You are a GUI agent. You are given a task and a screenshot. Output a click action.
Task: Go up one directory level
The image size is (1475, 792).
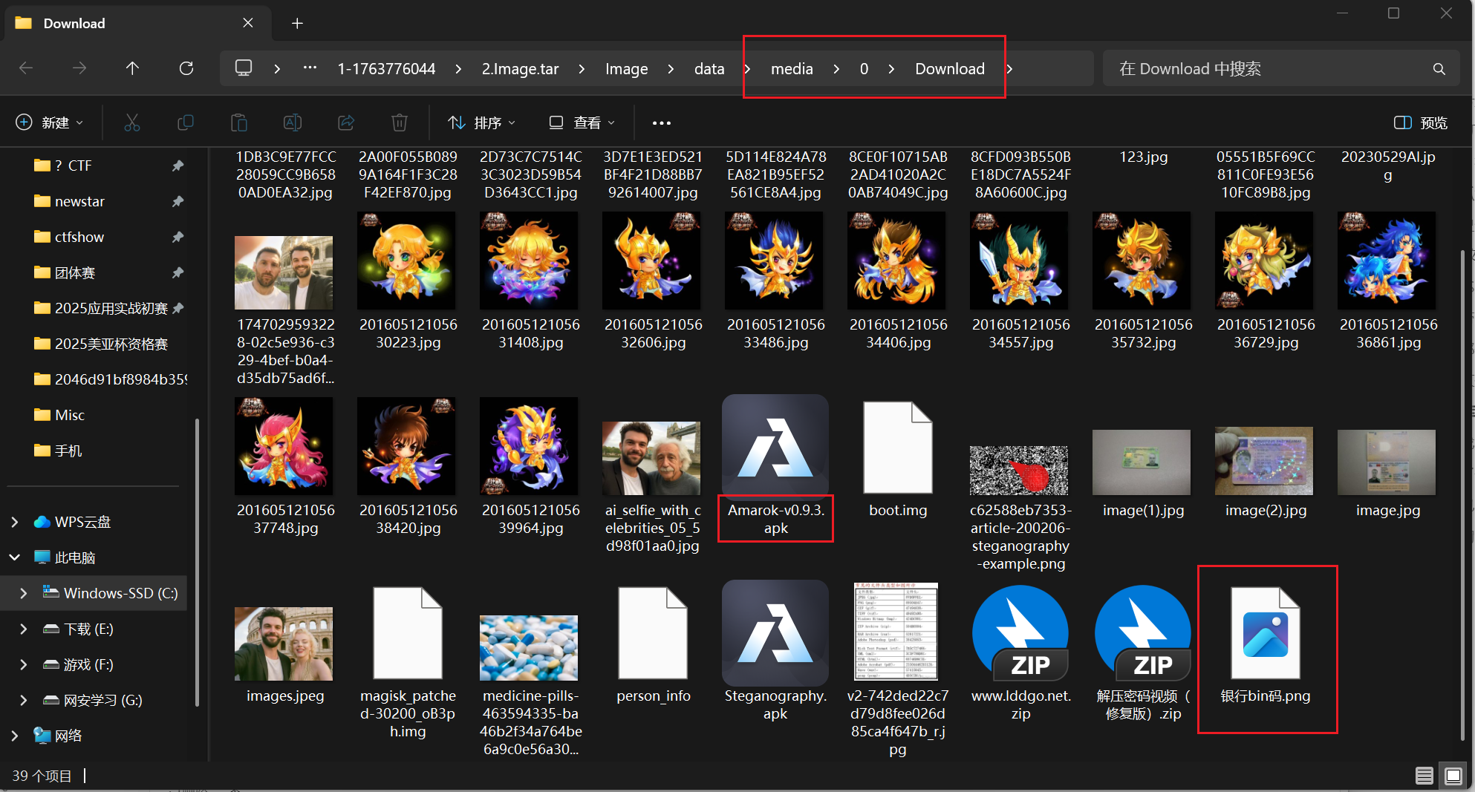coord(132,68)
